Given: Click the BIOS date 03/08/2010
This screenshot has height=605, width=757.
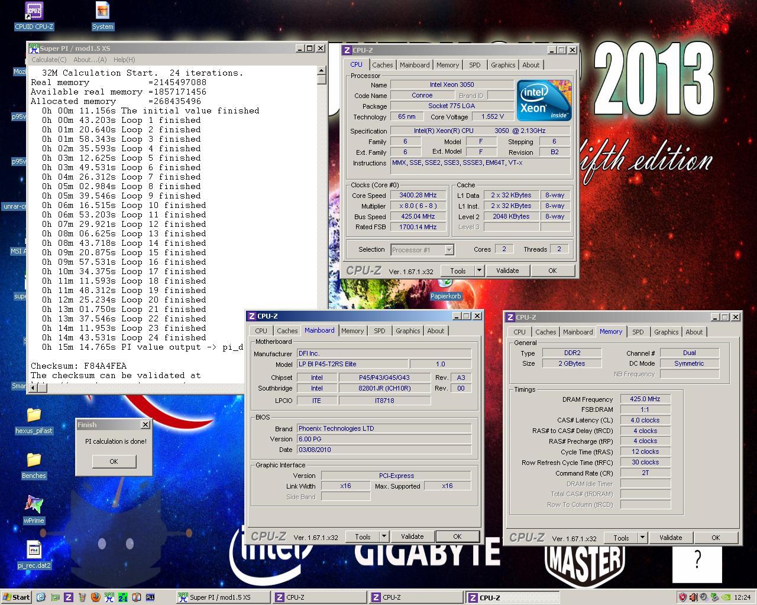Looking at the screenshot, I should 384,450.
